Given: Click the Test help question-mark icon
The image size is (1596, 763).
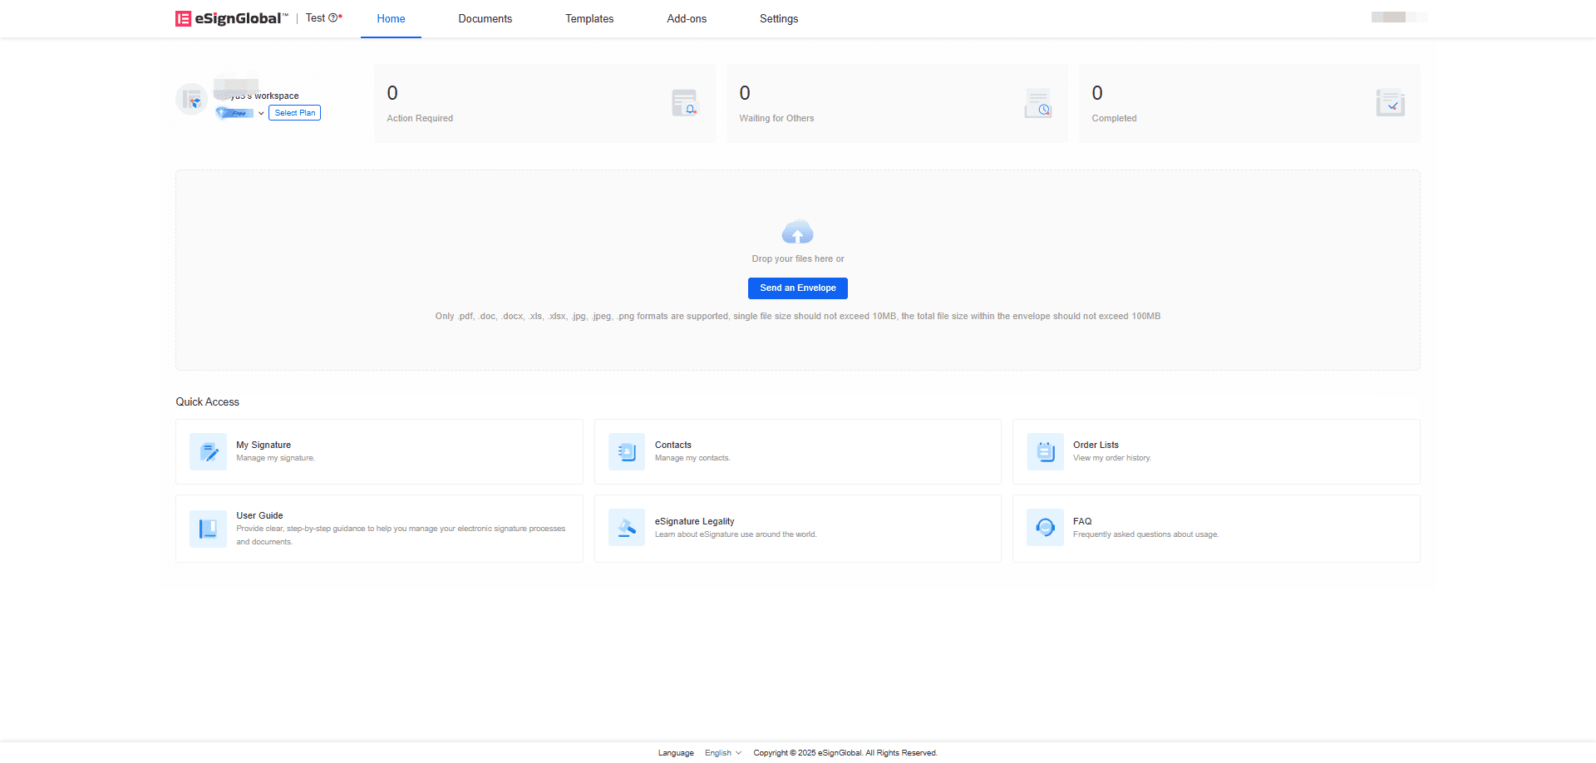Looking at the screenshot, I should [x=333, y=17].
